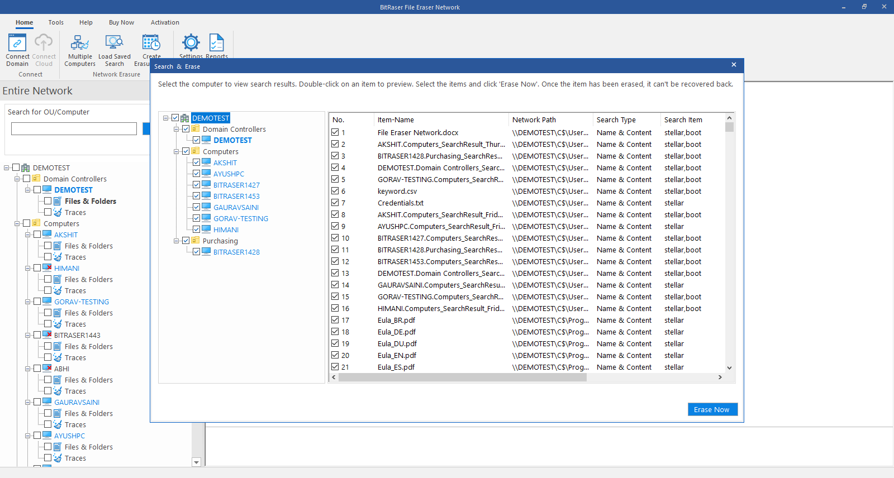Click DEMOTEST domain icon in the Search & Erase tree
894x478 pixels.
pos(185,118)
